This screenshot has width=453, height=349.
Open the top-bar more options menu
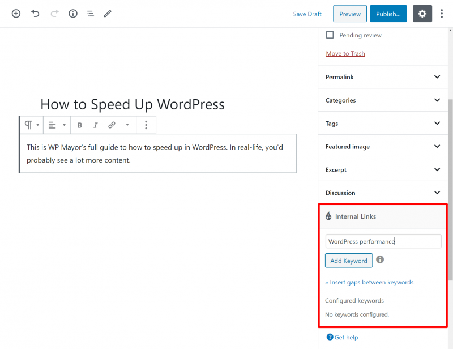click(442, 14)
